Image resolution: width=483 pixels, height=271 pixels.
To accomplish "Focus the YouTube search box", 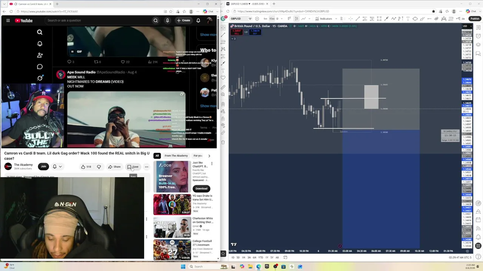I will tap(98, 20).
